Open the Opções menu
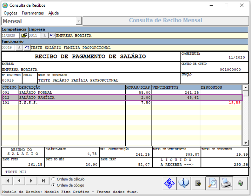This screenshot has height=196, width=251. [x=10, y=13]
